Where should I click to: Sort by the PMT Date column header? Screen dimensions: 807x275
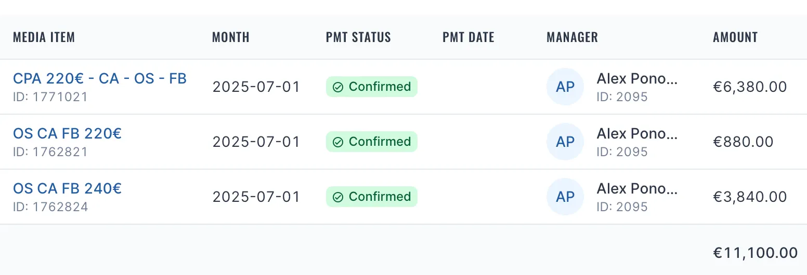click(x=468, y=37)
